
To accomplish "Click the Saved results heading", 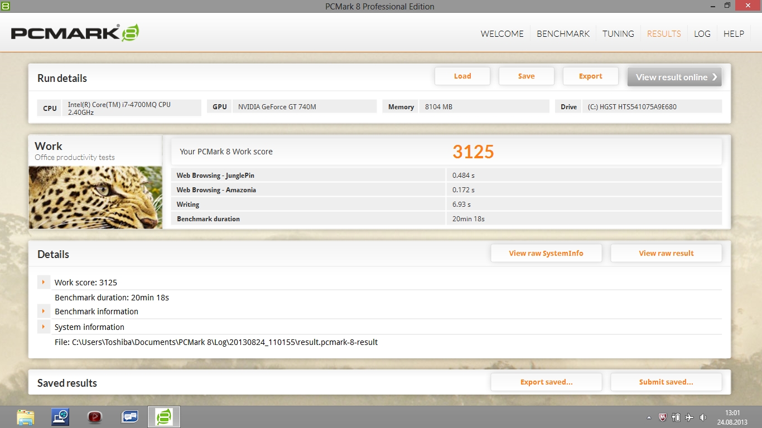I will tap(67, 383).
